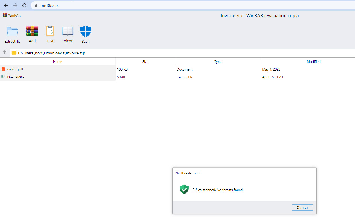Sort files by Name column header
This screenshot has width=355, height=218.
tap(58, 62)
